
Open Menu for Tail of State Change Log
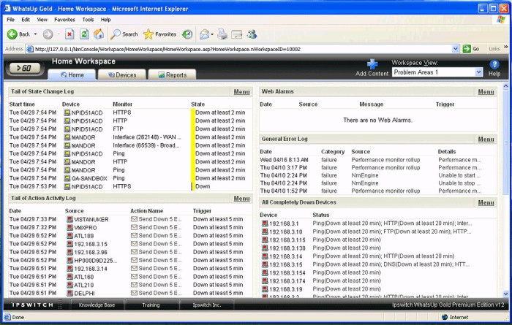(x=241, y=92)
